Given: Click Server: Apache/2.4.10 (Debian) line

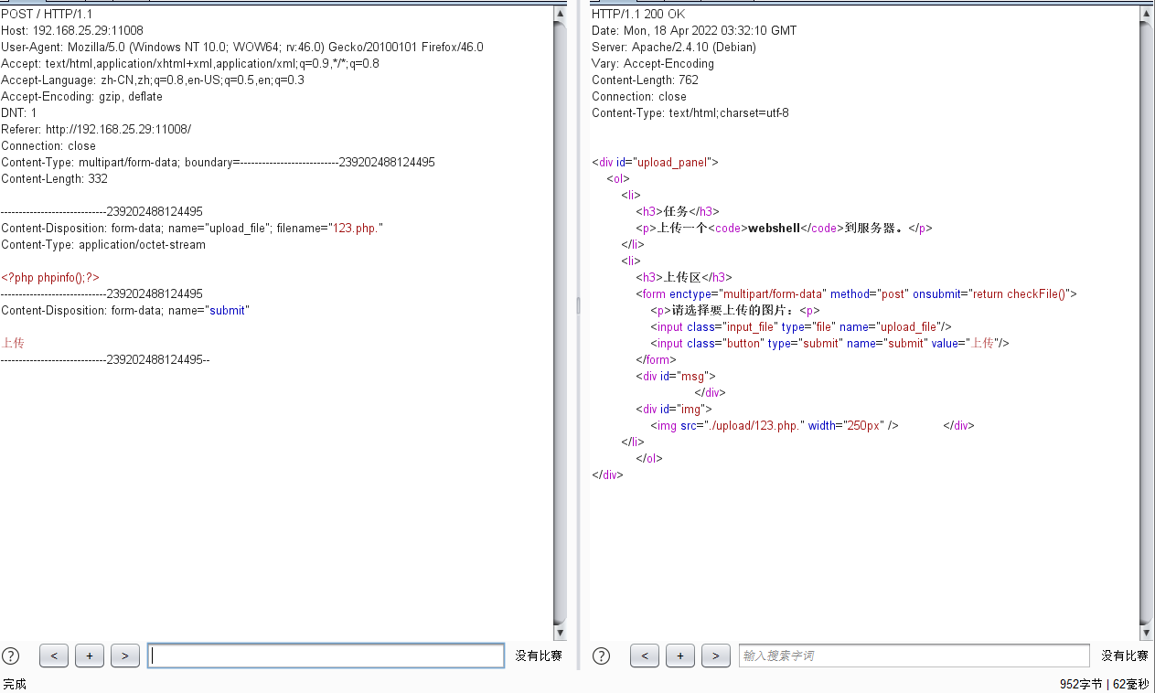Looking at the screenshot, I should point(674,48).
